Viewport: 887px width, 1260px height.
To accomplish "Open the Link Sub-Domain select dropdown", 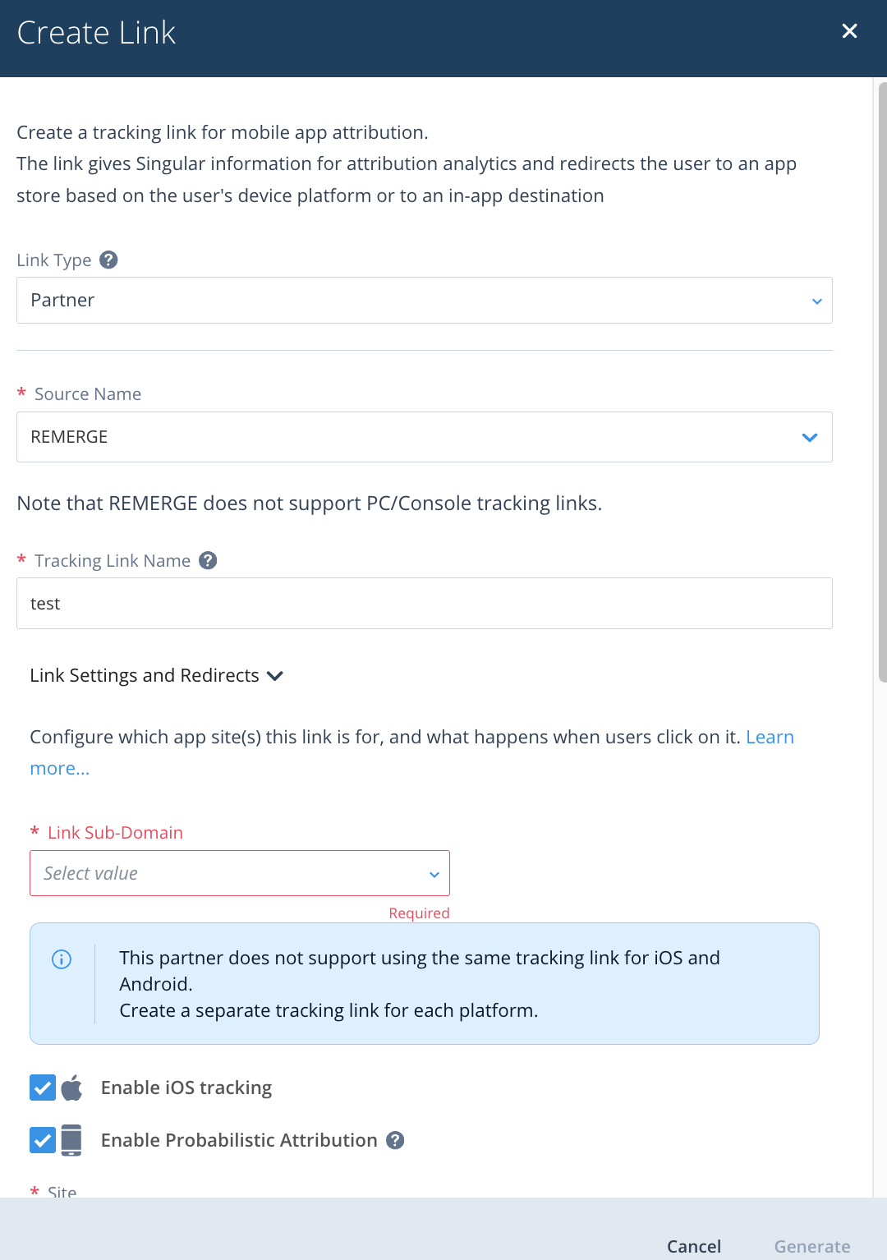I will pyautogui.click(x=240, y=873).
